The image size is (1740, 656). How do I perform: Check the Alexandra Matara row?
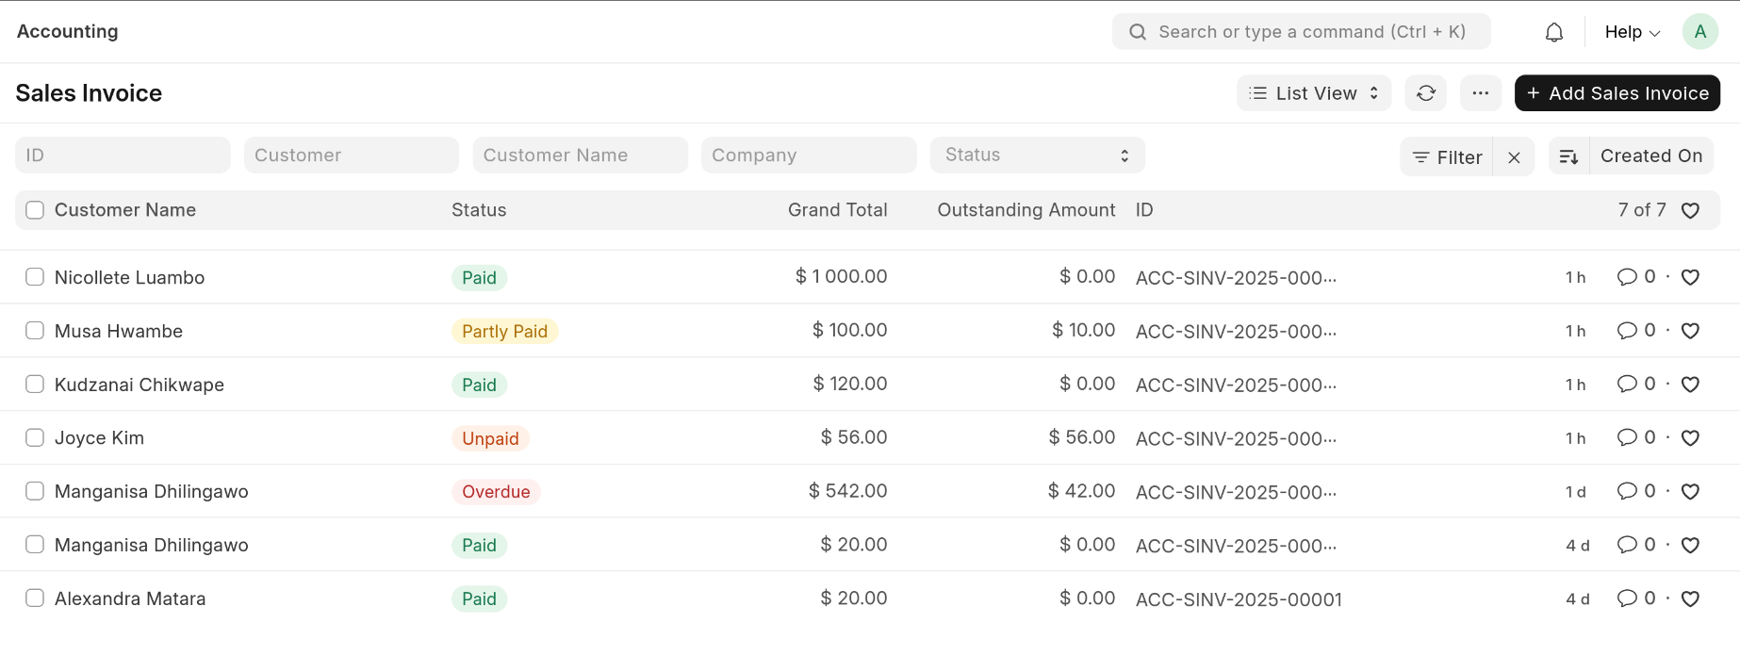tap(35, 599)
